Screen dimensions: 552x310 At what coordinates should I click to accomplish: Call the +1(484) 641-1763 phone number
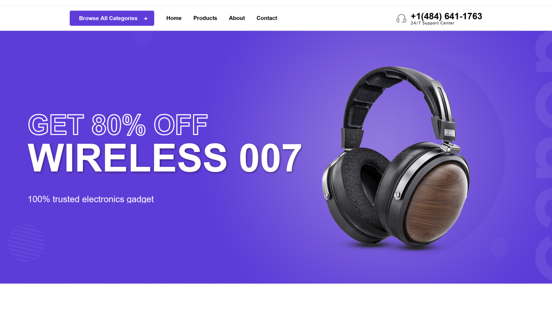pyautogui.click(x=446, y=16)
